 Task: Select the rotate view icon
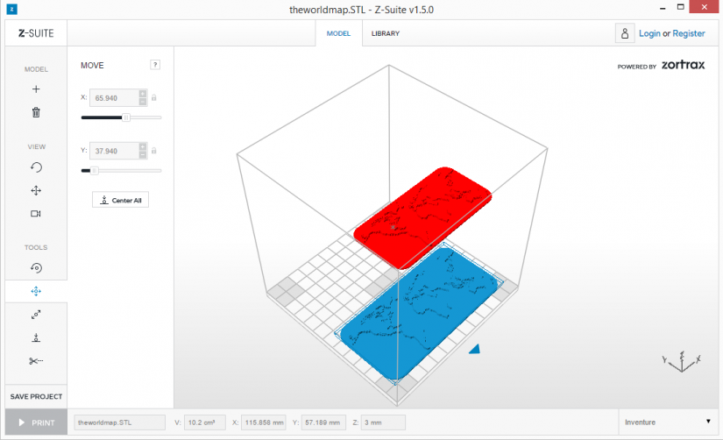pos(36,167)
